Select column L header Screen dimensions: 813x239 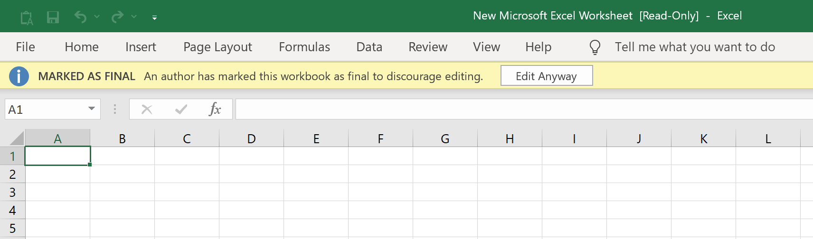tap(768, 138)
